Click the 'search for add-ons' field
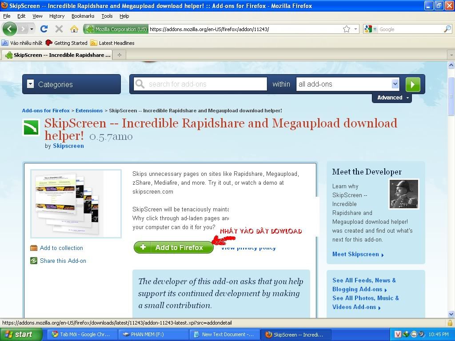Viewport: 455px width, 341px height. [200, 84]
